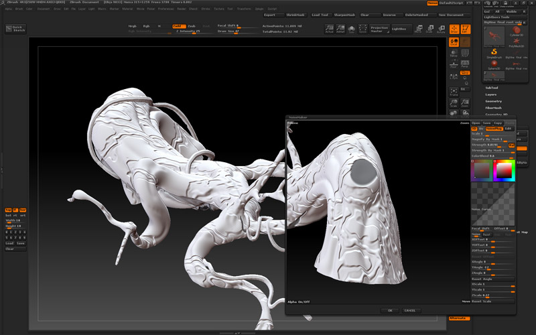Toggle the Xyz rotation mode button
The image size is (536, 335).
[x=465, y=73]
